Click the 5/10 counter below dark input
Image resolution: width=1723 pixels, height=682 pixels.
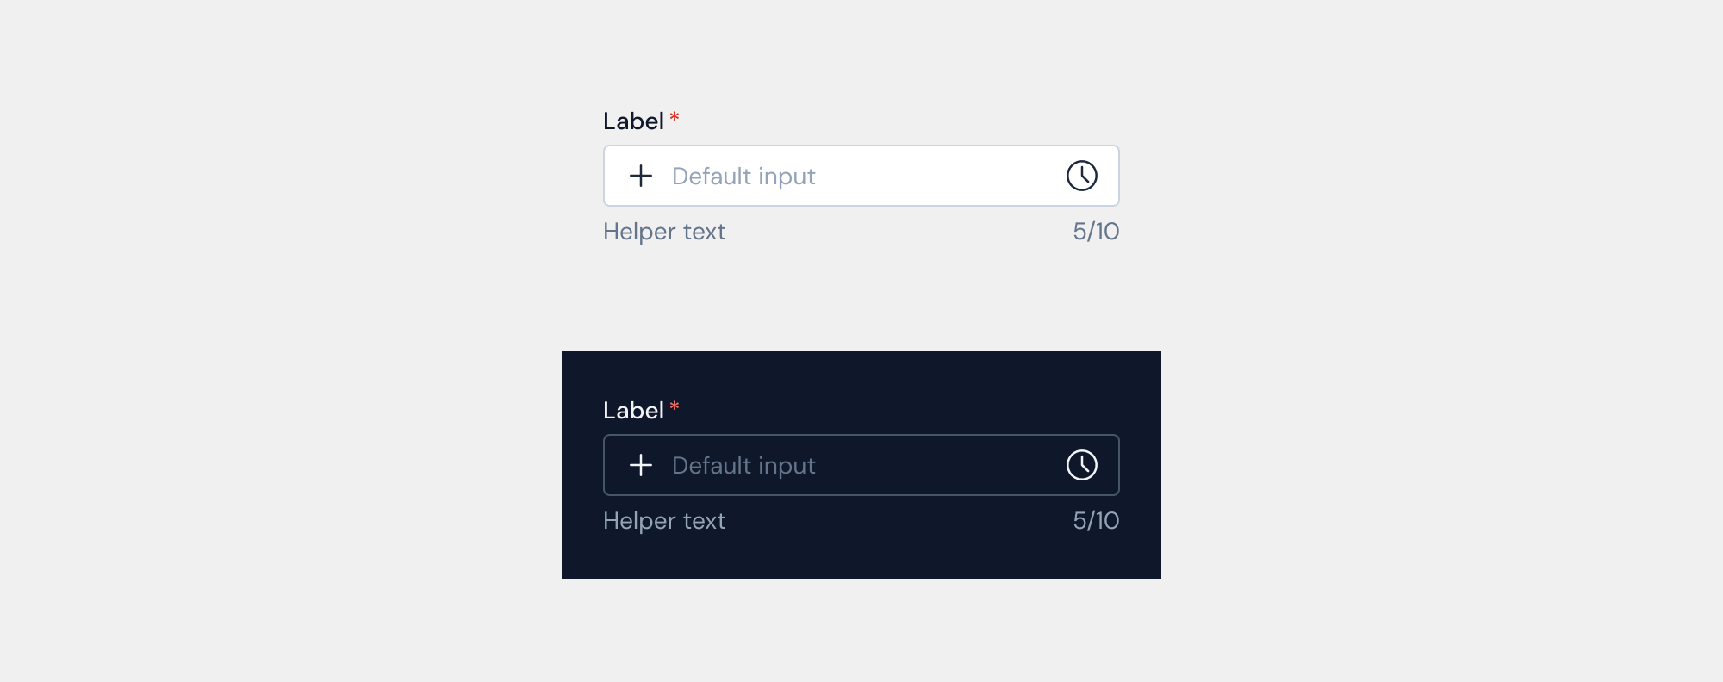click(1096, 521)
